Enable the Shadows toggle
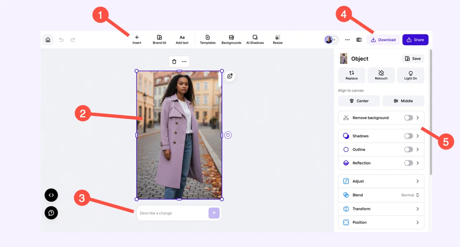The width and height of the screenshot is (460, 247). (408, 136)
